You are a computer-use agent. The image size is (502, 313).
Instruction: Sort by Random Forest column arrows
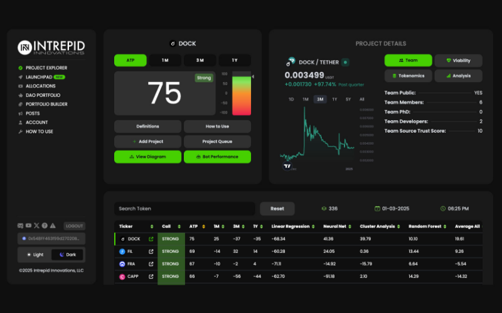tap(445, 227)
